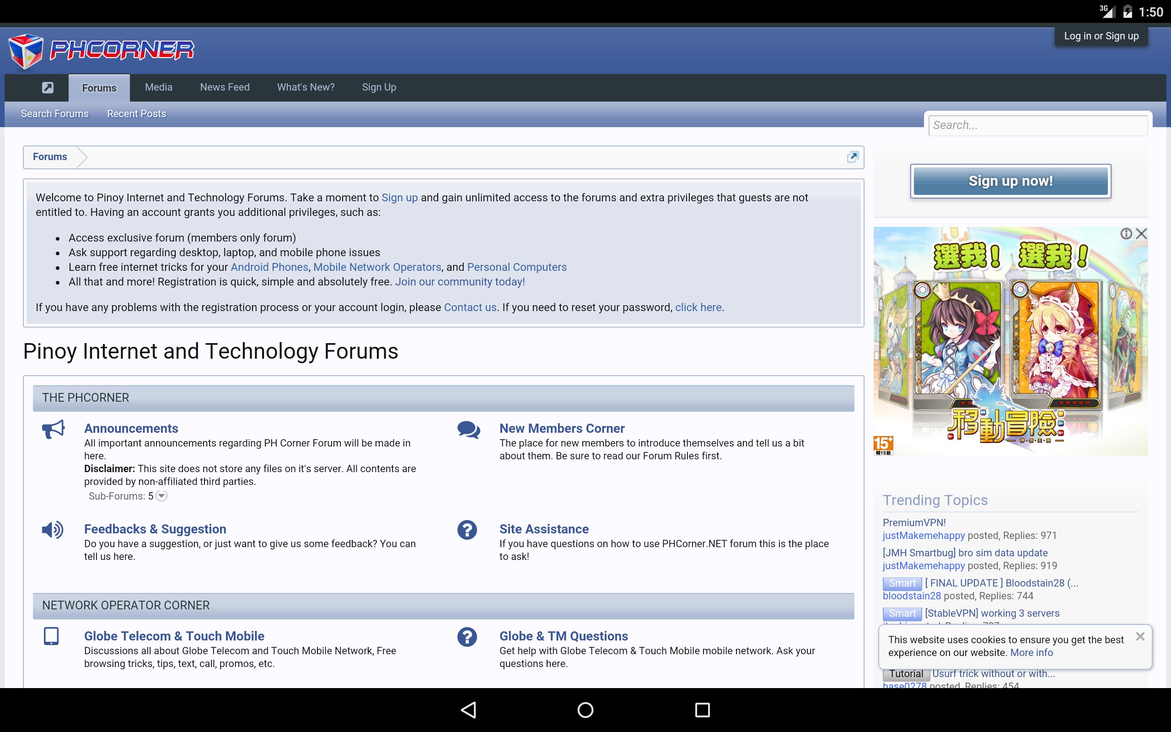This screenshot has width=1171, height=732.
Task: Click the external-link icon in the navigation bar
Action: click(x=48, y=88)
